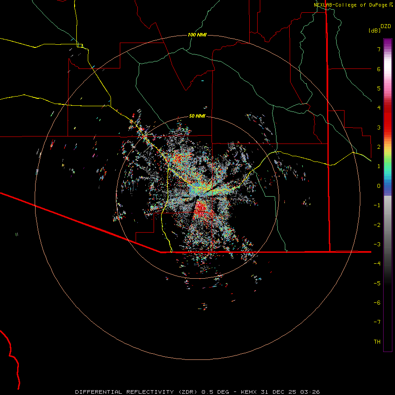Click the 50 NMI range ring label
Image resolution: width=395 pixels, height=395 pixels.
click(x=197, y=116)
